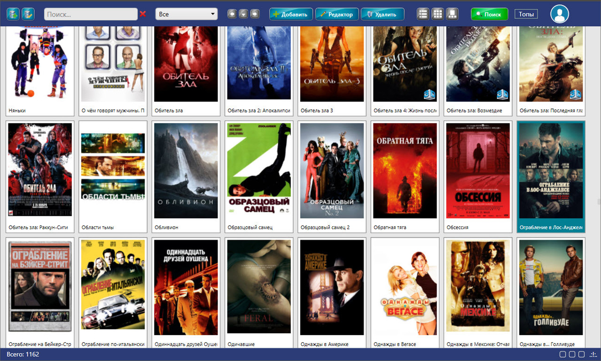Select the 'Обитель зла 3' poster
Image resolution: width=601 pixels, height=361 pixels.
point(332,64)
